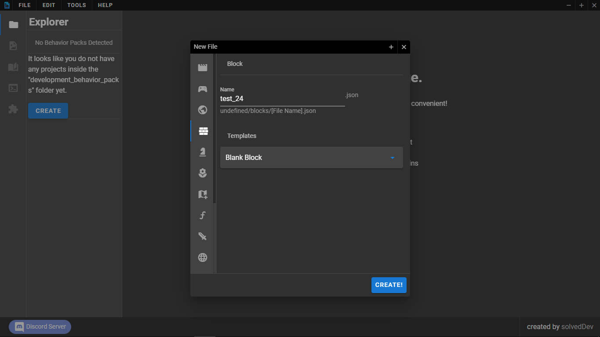
Task: Select the brick wall Block icon
Action: 203,131
